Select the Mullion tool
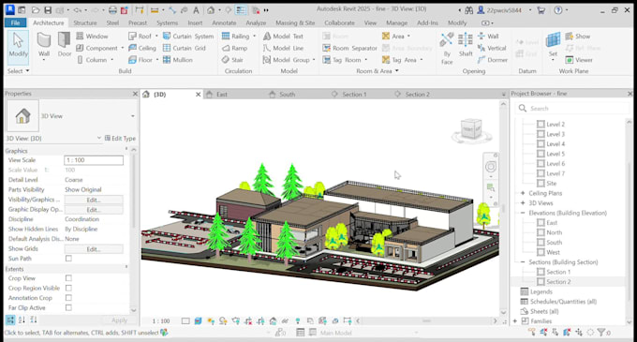 pyautogui.click(x=178, y=60)
